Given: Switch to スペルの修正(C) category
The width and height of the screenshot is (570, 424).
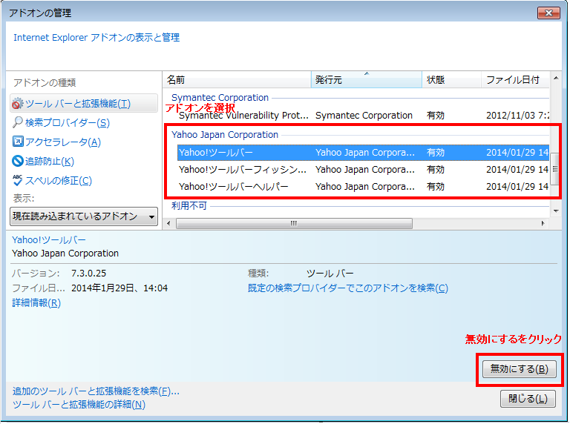Looking at the screenshot, I should 59,180.
